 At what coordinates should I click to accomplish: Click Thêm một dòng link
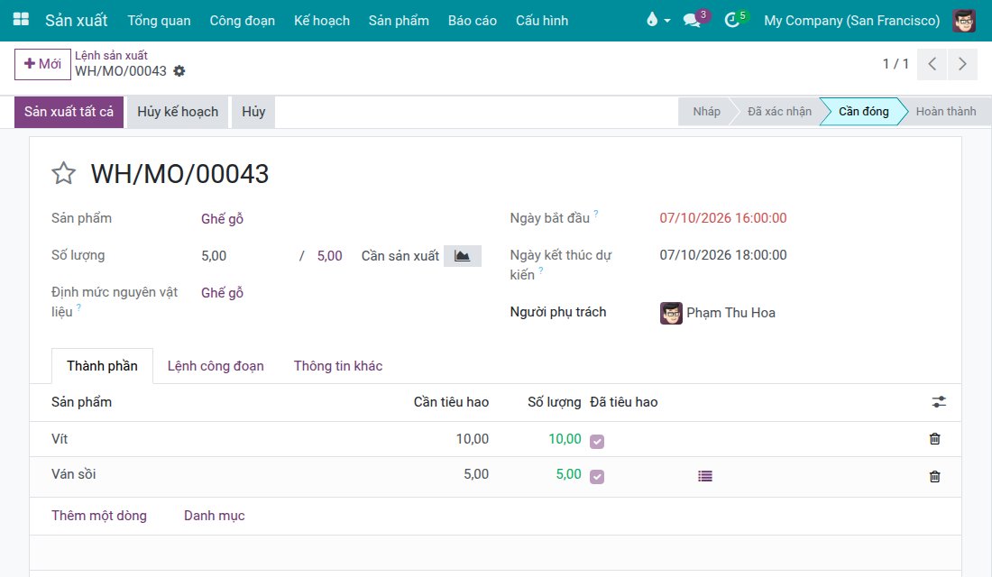[x=98, y=516]
